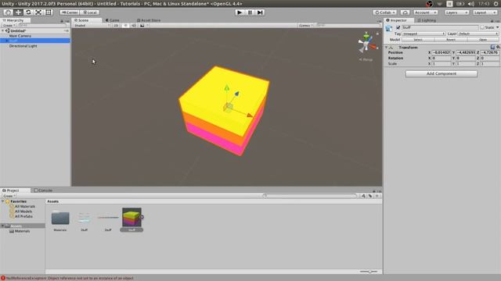
Task: Select Main Camera in Hierarchy
Action: 20,36
